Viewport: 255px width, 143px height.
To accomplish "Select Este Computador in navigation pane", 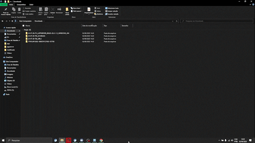I will [x=12, y=61].
